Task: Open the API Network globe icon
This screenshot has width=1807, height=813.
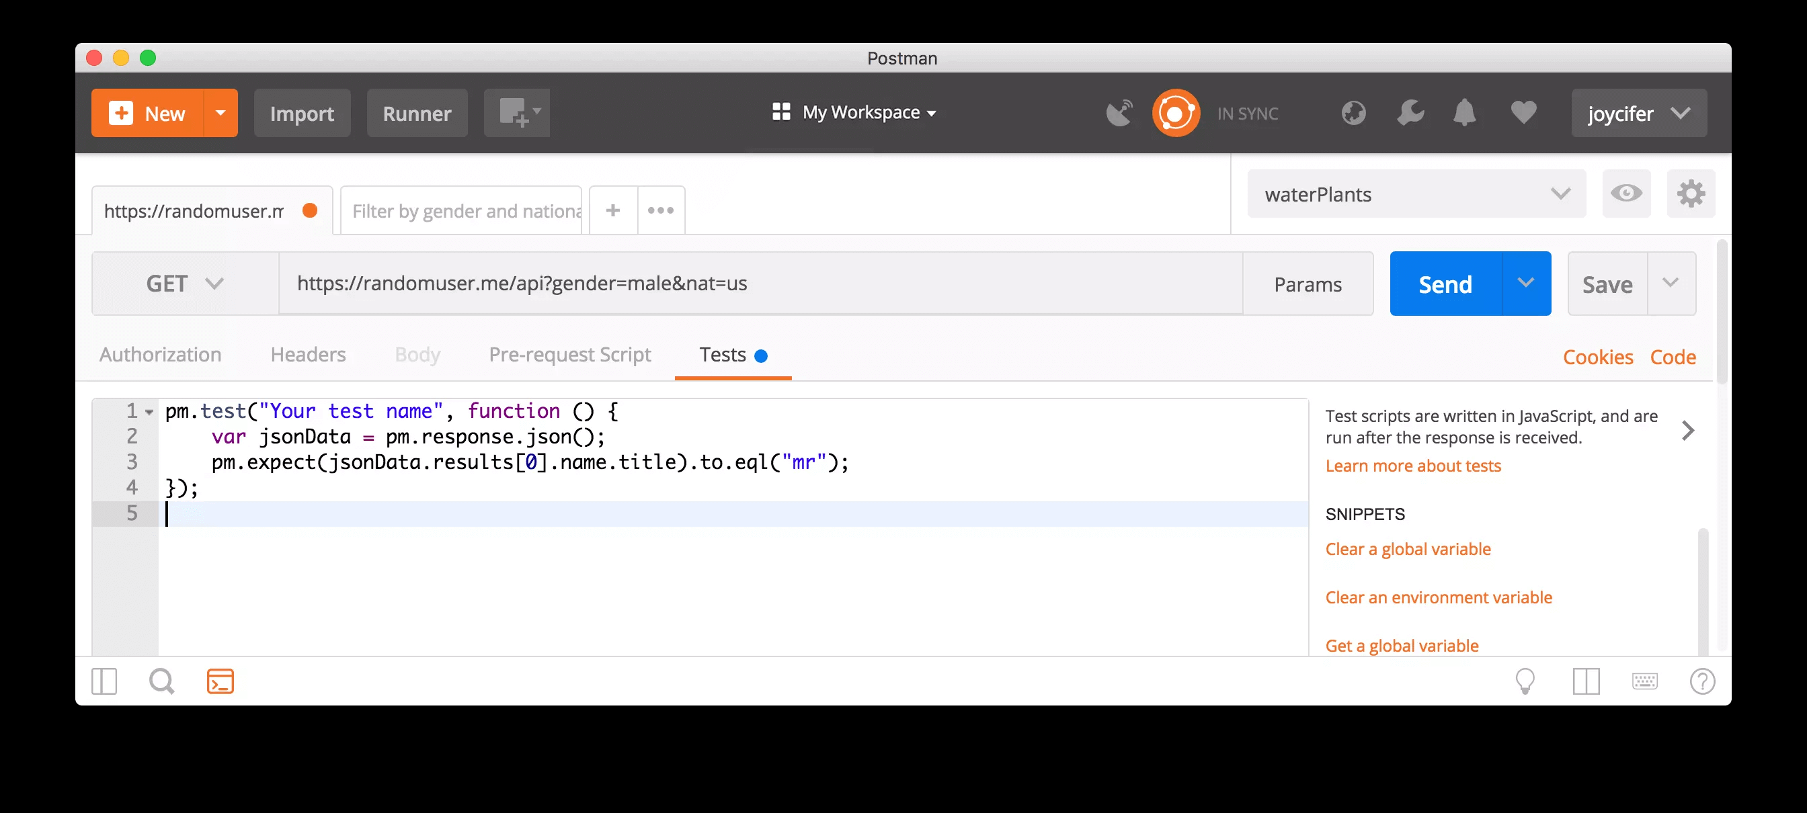Action: click(1353, 113)
